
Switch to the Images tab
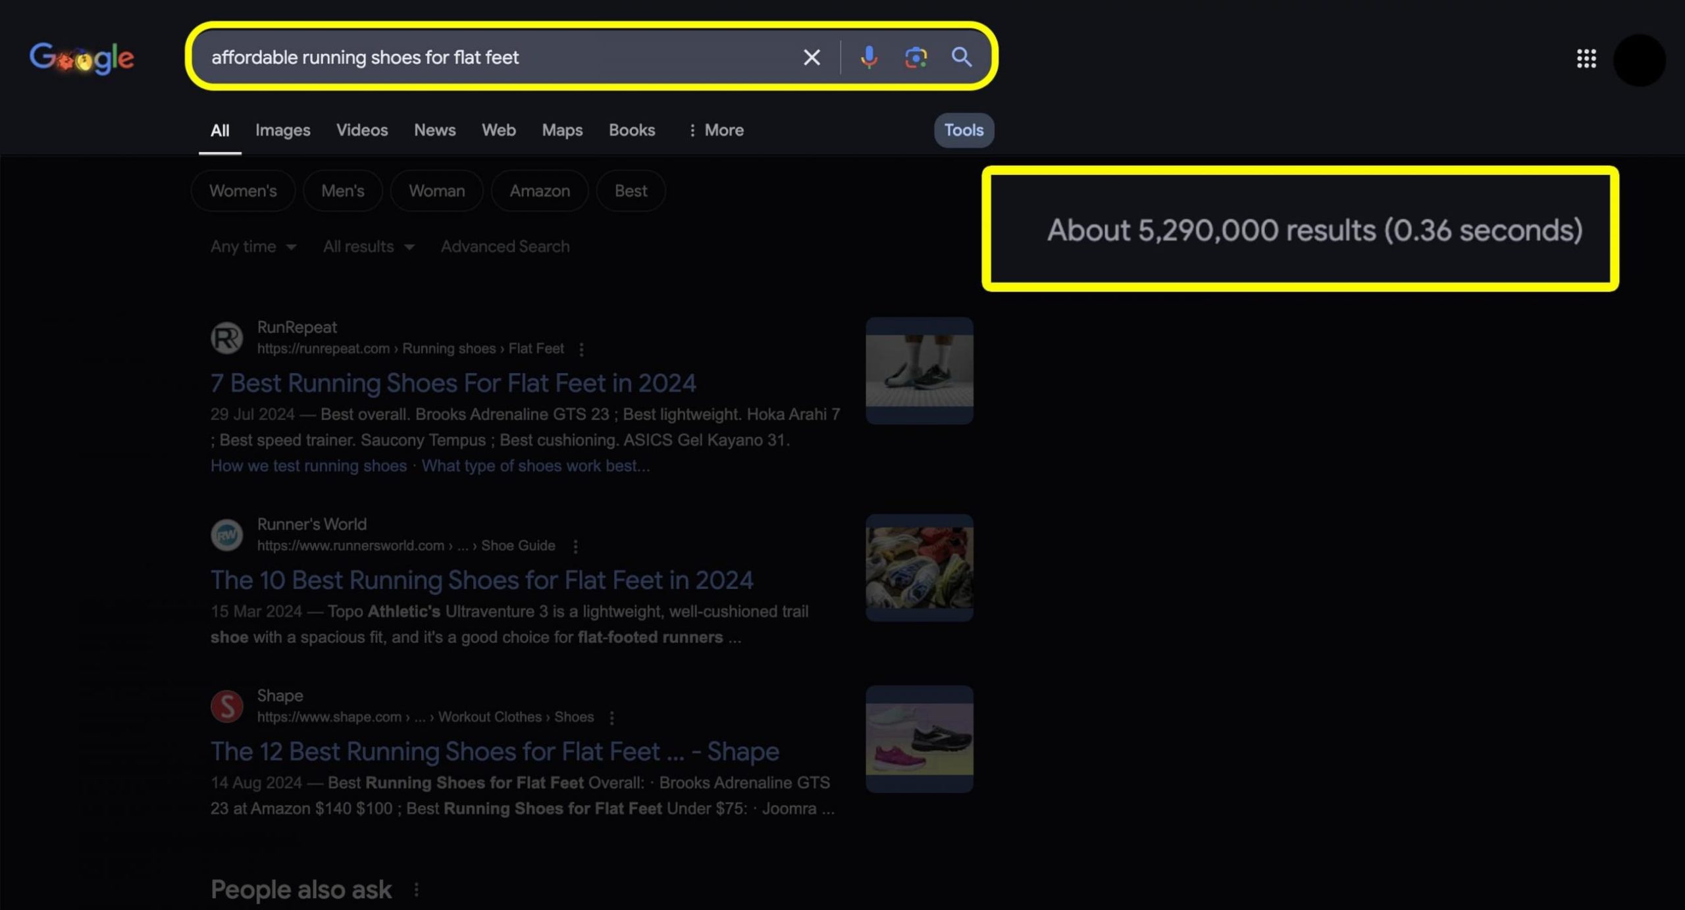pyautogui.click(x=282, y=130)
